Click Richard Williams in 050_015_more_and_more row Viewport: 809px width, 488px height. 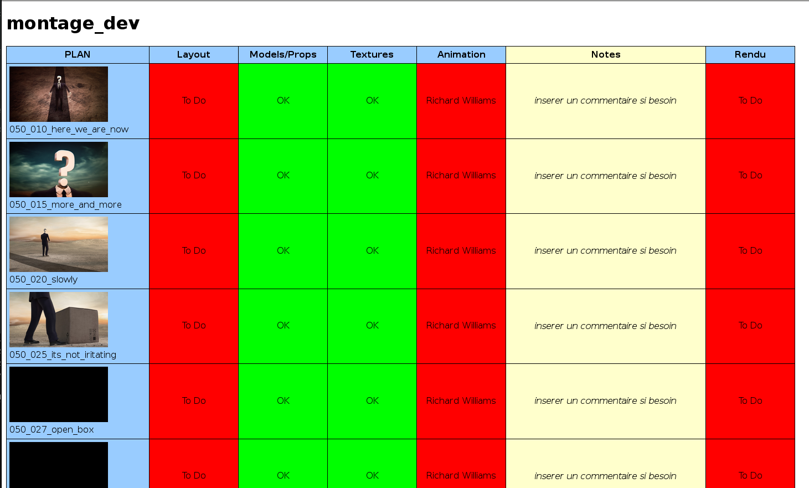click(461, 176)
